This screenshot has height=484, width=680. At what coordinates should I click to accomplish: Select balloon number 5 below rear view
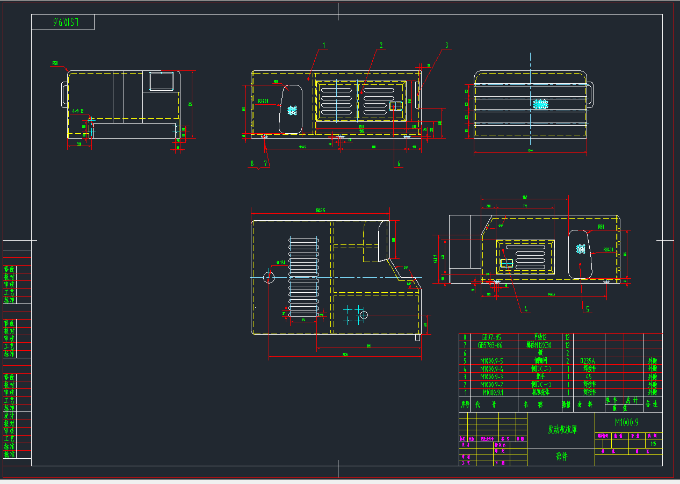click(x=587, y=309)
